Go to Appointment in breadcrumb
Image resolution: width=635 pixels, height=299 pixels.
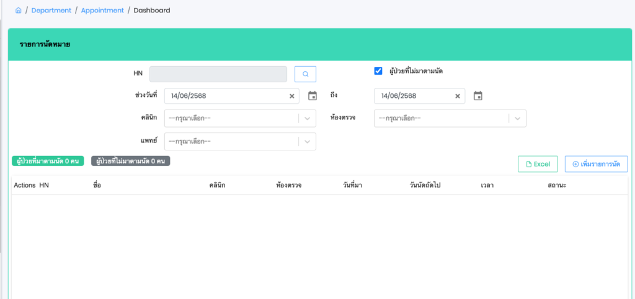point(102,11)
